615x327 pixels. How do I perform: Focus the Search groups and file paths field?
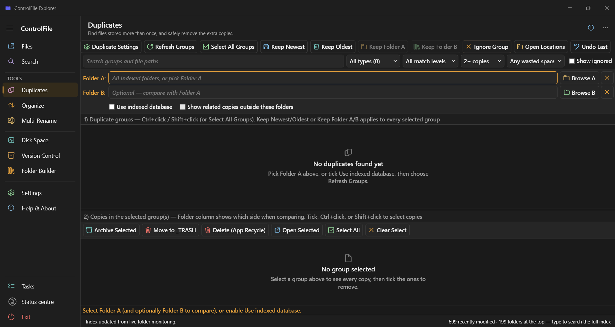pyautogui.click(x=213, y=61)
